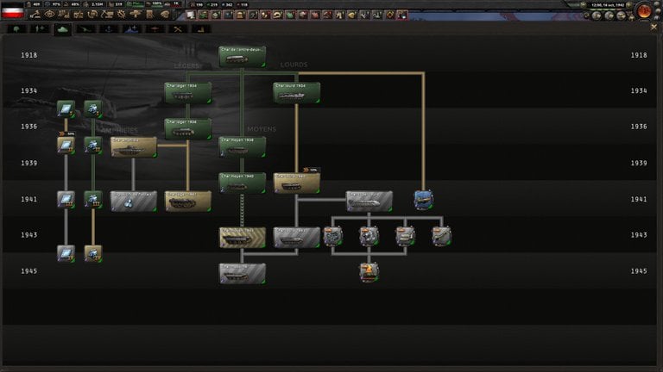Open the naval research tab with anchor icon
Image resolution: width=663 pixels, height=372 pixels.
tap(109, 28)
